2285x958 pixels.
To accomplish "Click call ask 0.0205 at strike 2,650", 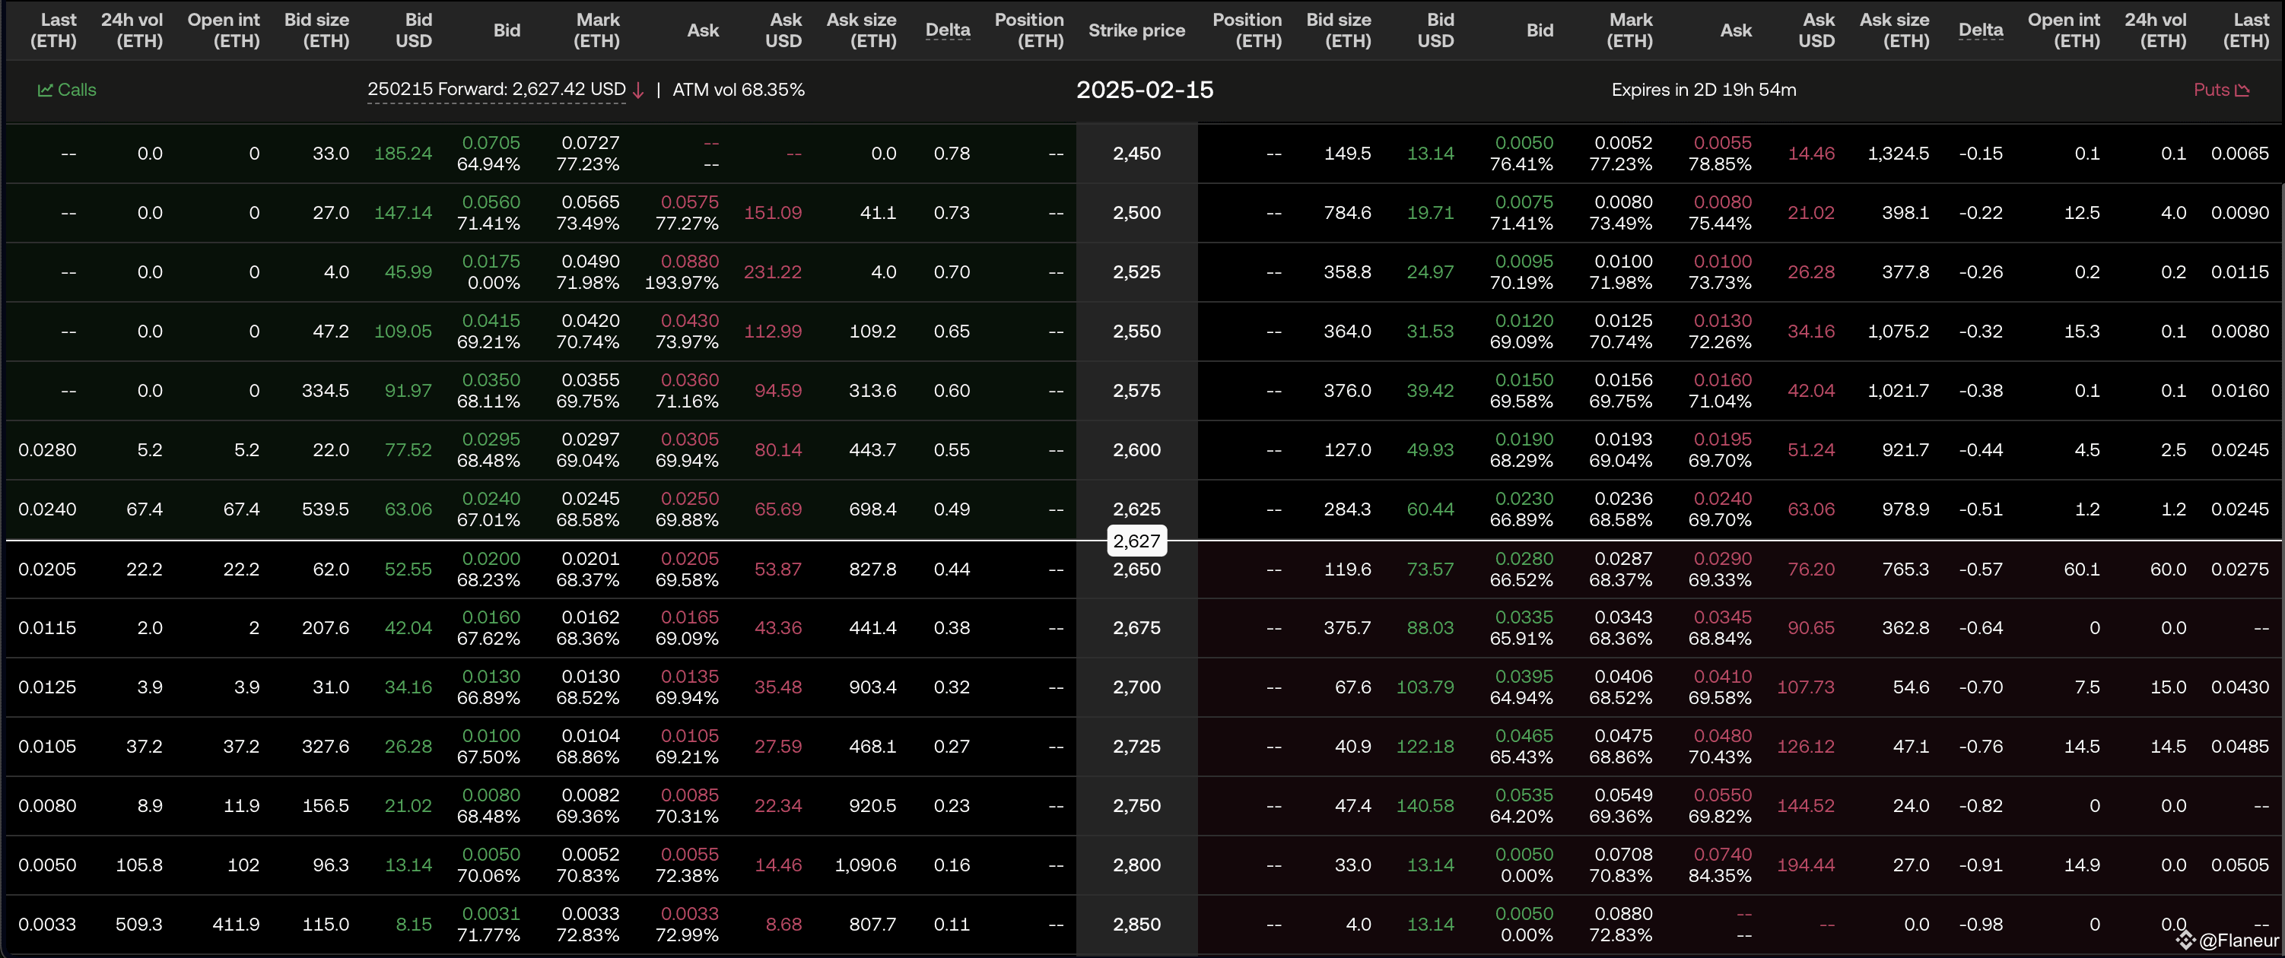I will click(689, 558).
